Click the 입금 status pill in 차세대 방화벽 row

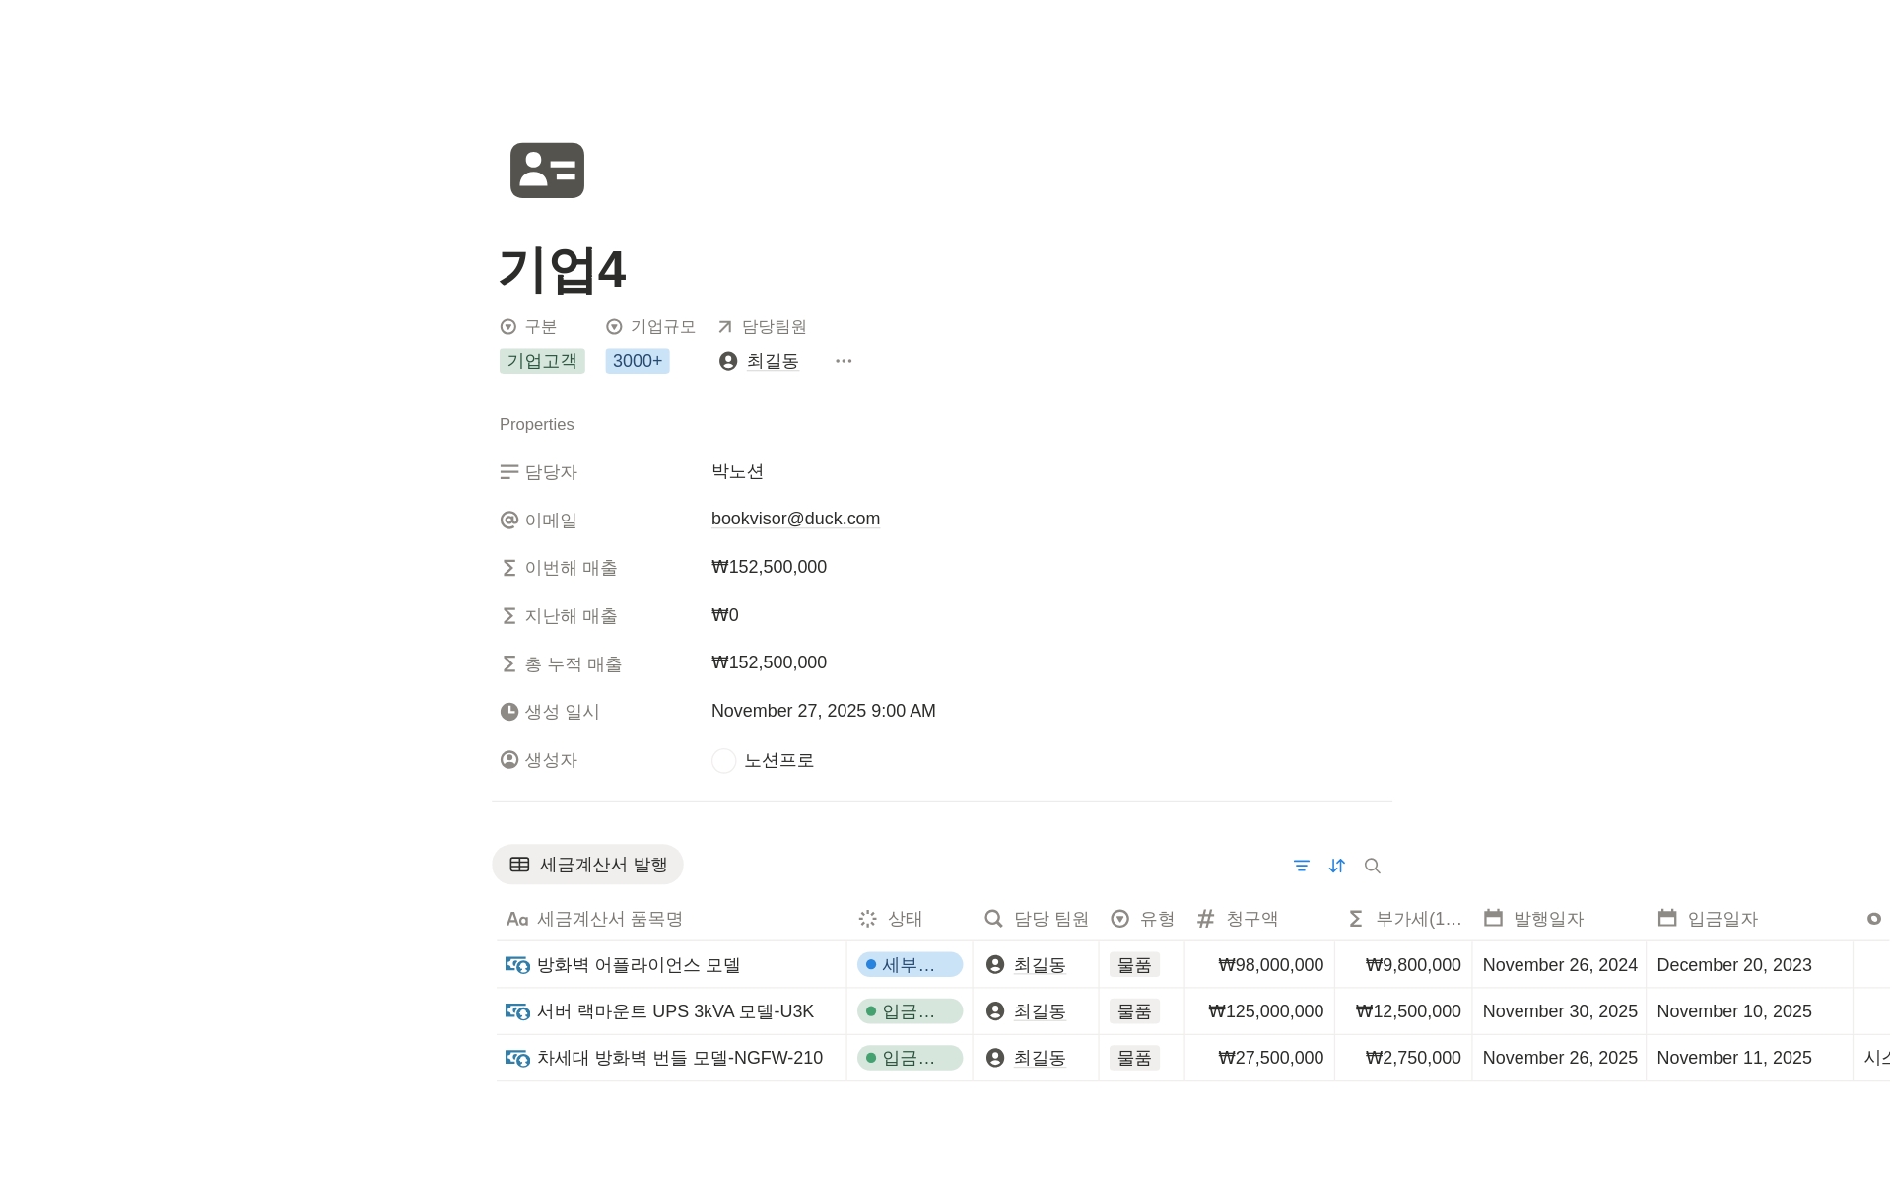910,1058
